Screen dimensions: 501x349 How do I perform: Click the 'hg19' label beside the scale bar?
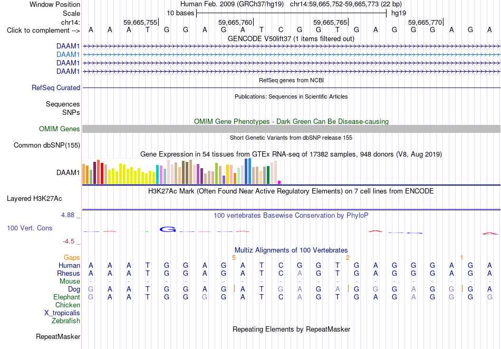click(x=399, y=13)
